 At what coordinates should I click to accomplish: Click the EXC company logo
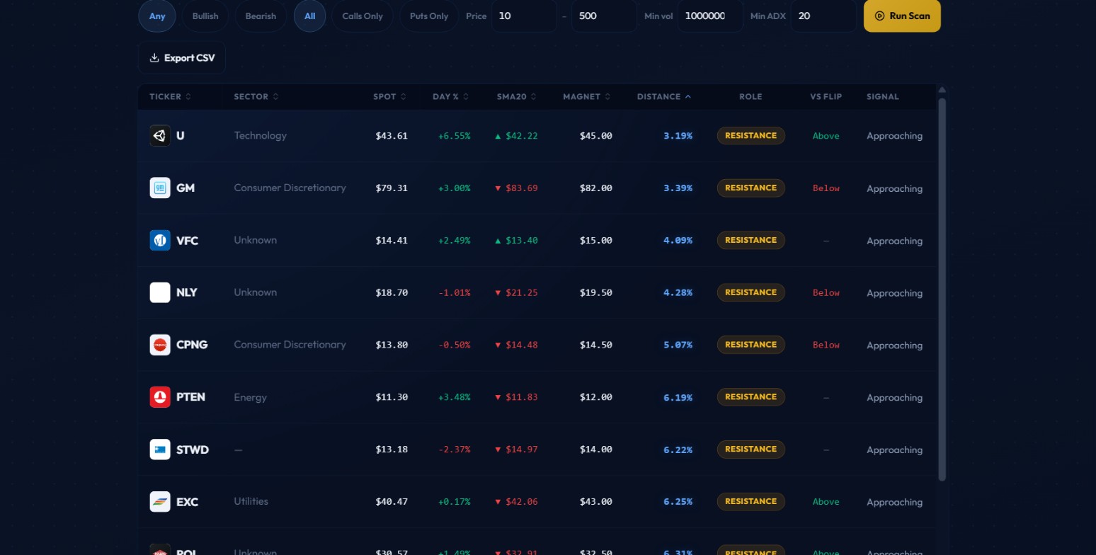(160, 502)
